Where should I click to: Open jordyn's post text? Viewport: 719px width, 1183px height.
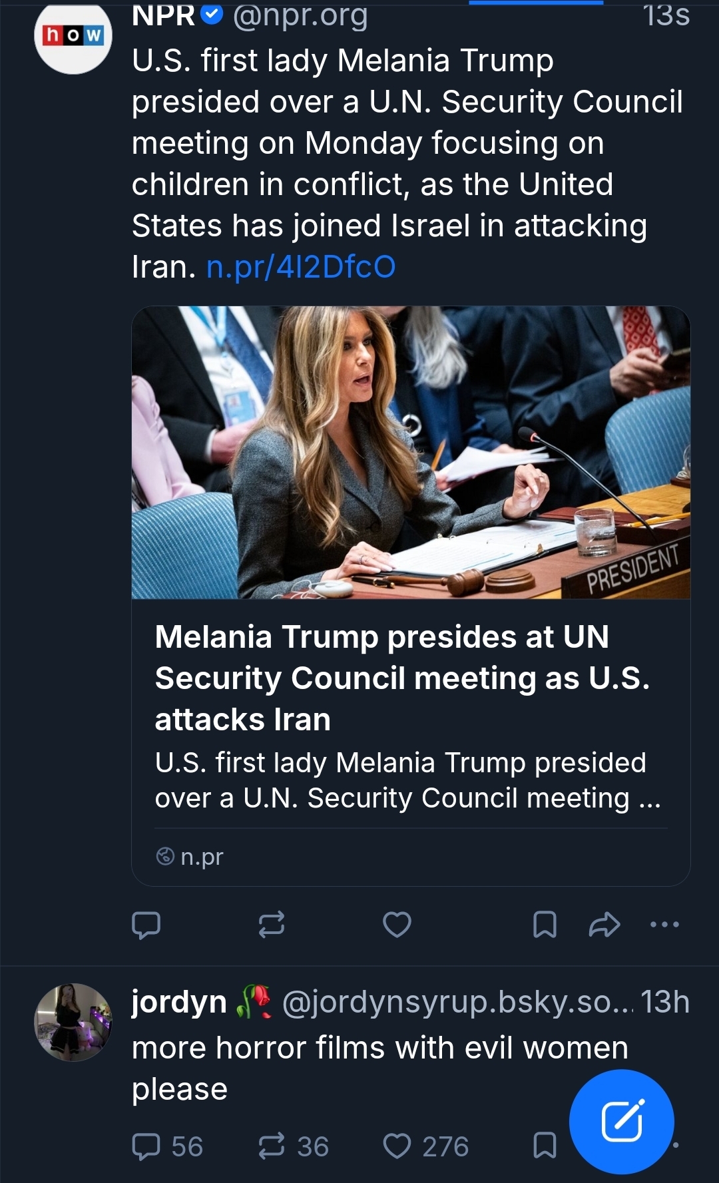pos(379,1068)
